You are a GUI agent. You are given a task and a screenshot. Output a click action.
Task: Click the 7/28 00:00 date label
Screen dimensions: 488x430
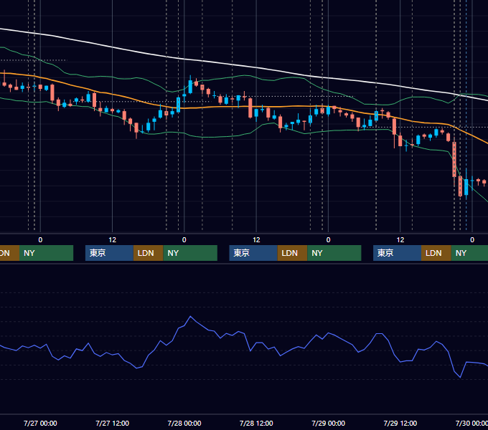coord(184,423)
